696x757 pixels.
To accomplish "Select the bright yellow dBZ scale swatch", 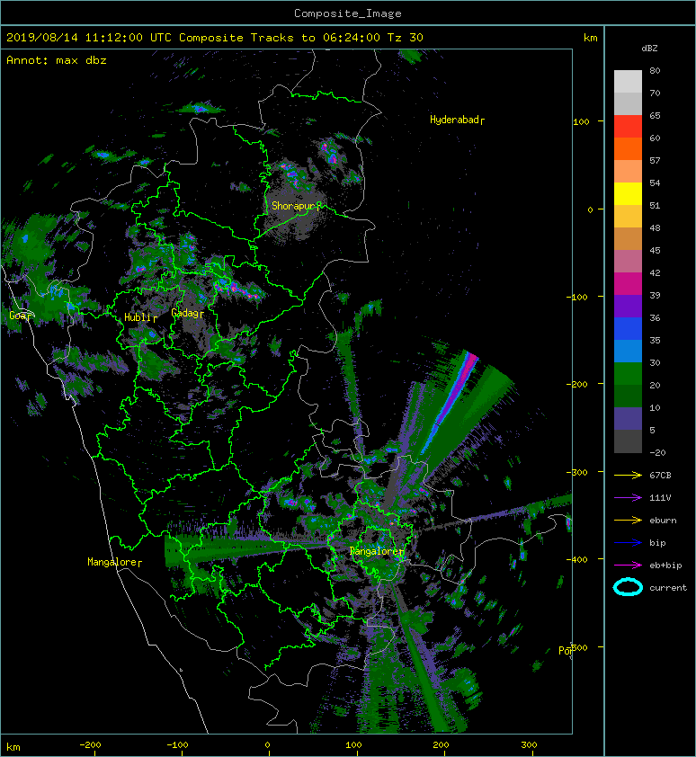I will pos(628,193).
